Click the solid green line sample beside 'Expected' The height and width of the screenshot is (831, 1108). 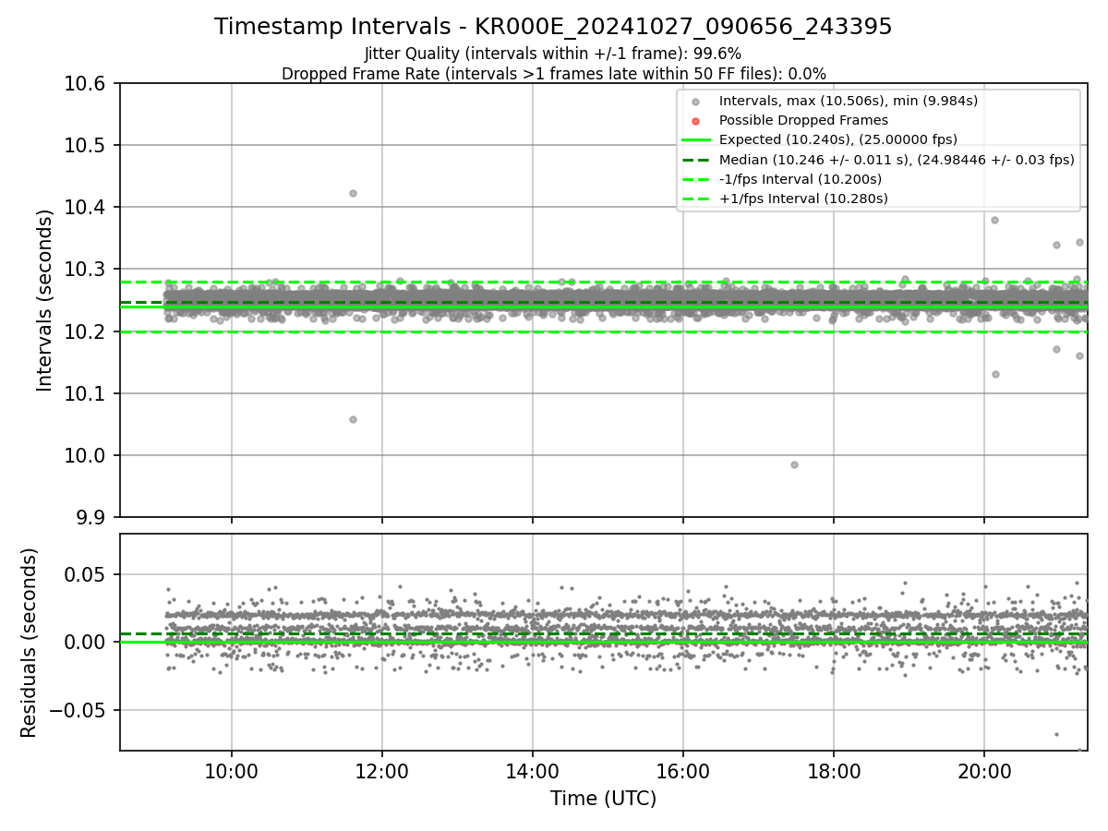click(x=696, y=140)
